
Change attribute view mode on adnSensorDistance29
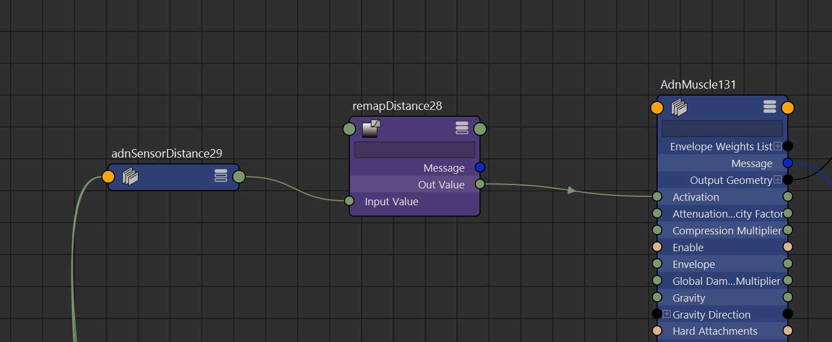click(x=221, y=176)
